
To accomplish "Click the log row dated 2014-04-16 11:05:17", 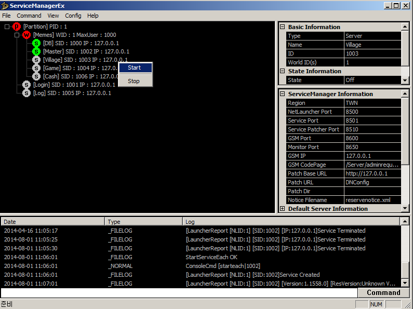I will 201,231.
